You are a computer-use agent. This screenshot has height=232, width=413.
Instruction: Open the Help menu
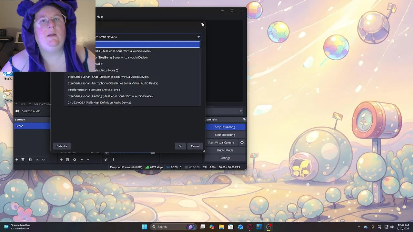point(100,17)
